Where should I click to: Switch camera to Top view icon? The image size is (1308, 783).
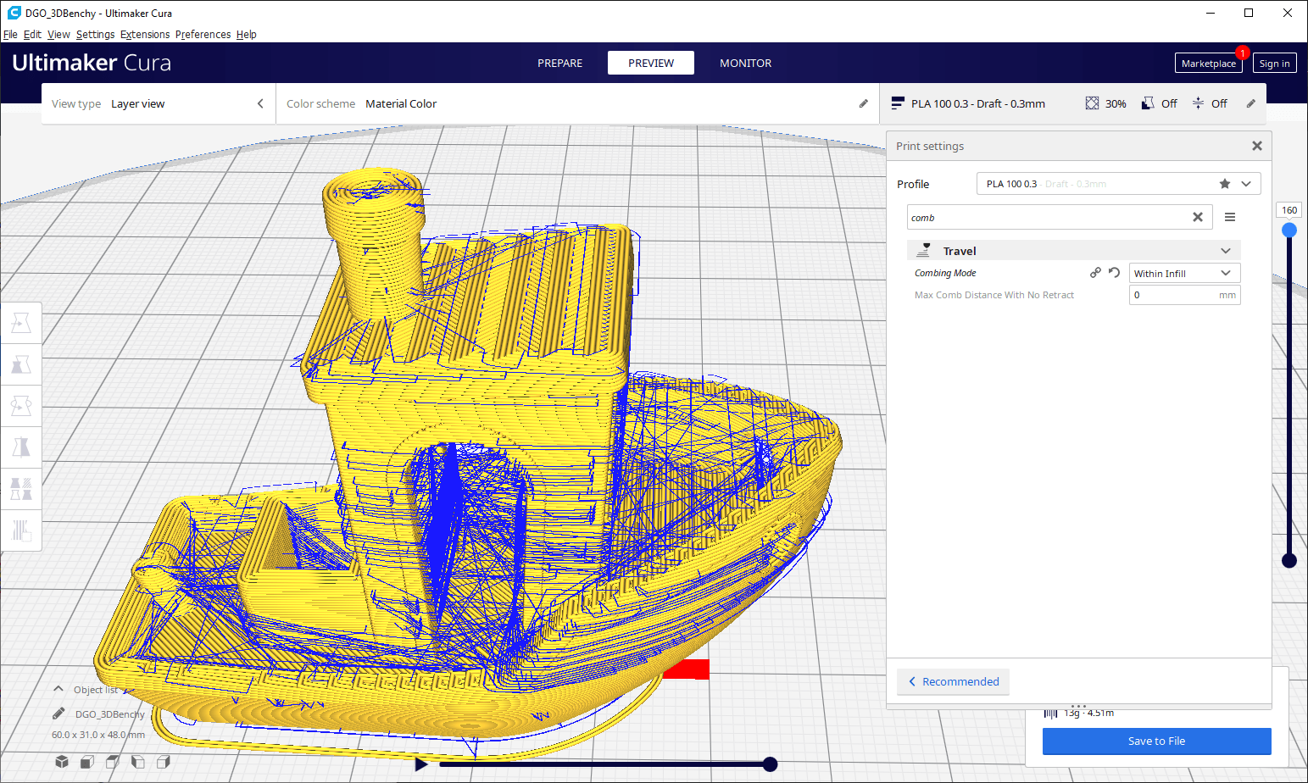click(112, 762)
